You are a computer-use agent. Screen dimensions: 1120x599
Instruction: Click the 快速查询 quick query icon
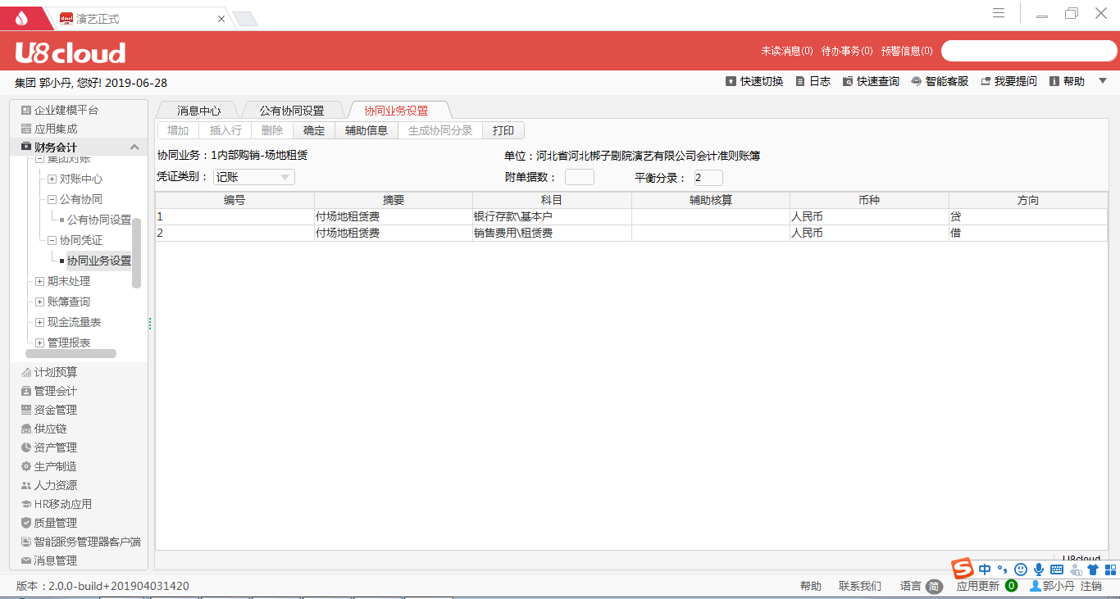point(848,81)
